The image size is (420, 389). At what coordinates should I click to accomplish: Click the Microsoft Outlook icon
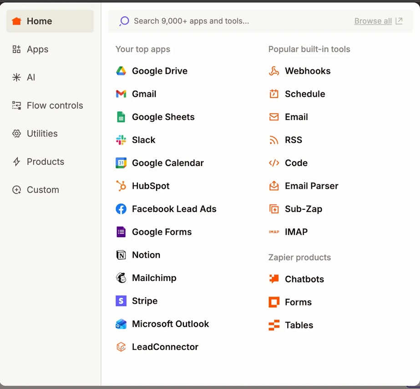(x=121, y=324)
